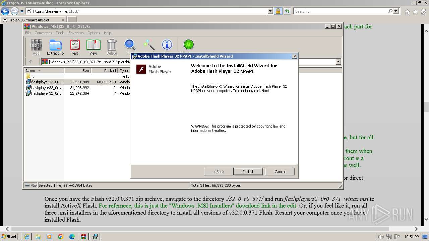Click the IE Search box
The image size is (429, 241).
(x=340, y=11)
